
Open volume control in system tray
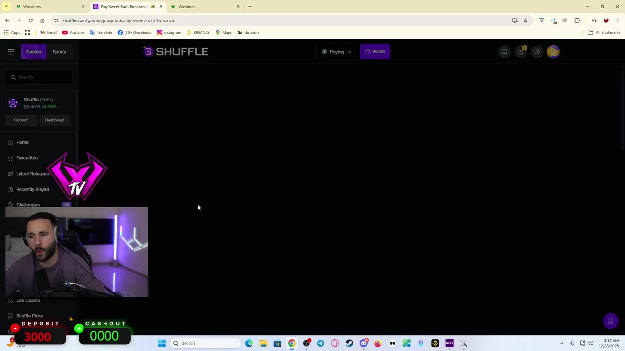(x=590, y=343)
